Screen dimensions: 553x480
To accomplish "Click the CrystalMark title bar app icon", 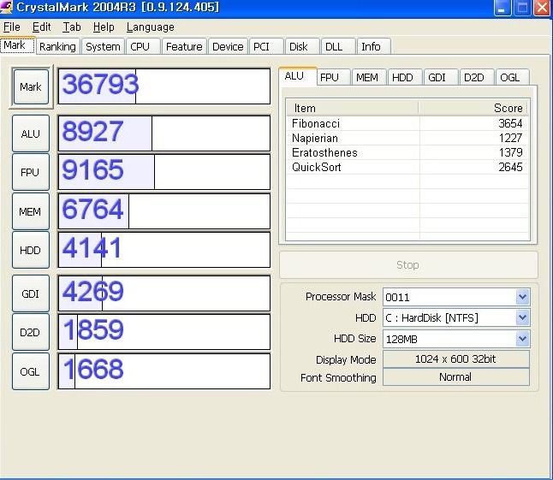I will point(6,7).
